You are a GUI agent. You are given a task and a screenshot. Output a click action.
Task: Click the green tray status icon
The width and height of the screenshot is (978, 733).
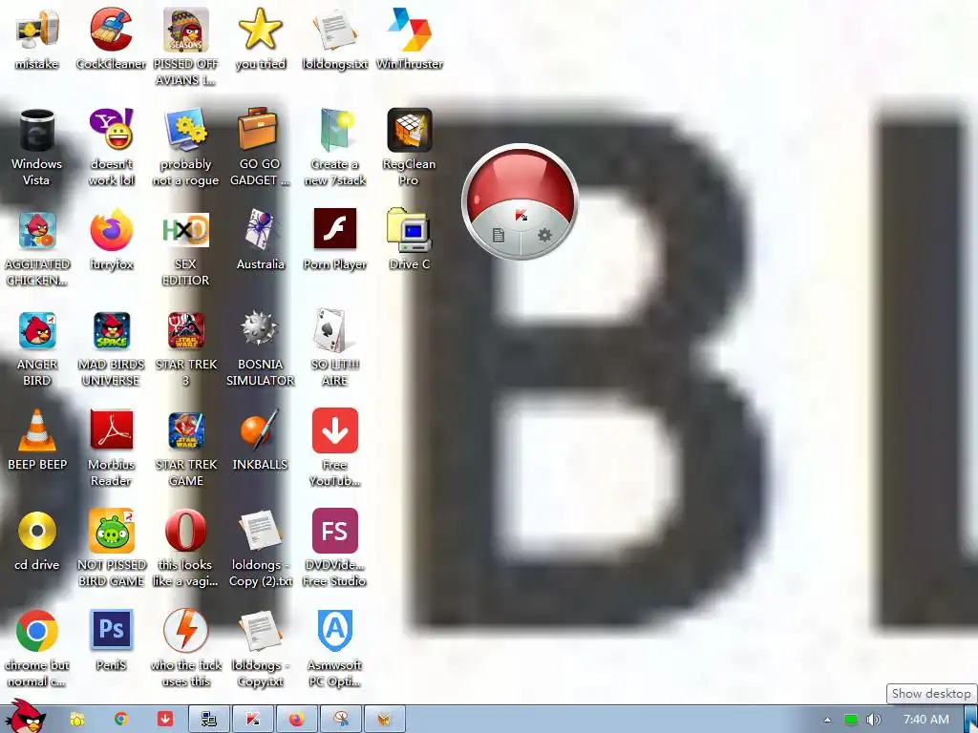pos(851,720)
